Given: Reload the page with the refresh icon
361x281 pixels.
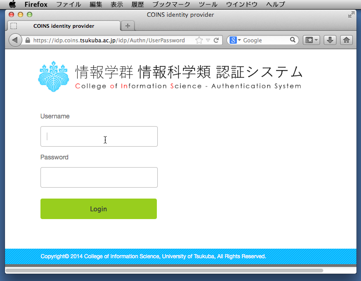Looking at the screenshot, I should coord(216,40).
